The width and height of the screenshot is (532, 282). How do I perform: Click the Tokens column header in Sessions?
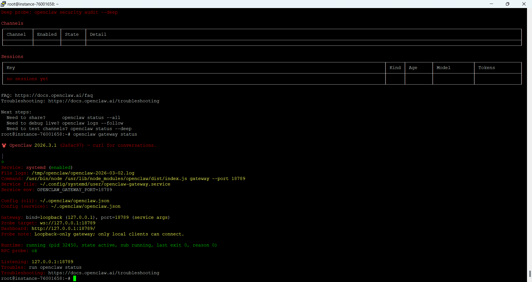point(486,68)
